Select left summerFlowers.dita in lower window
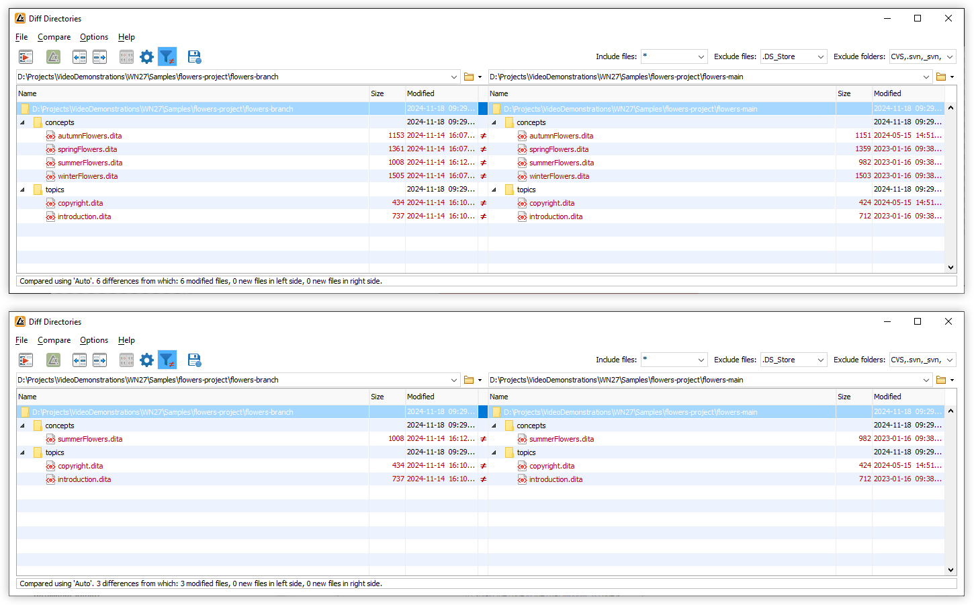 (x=90, y=439)
